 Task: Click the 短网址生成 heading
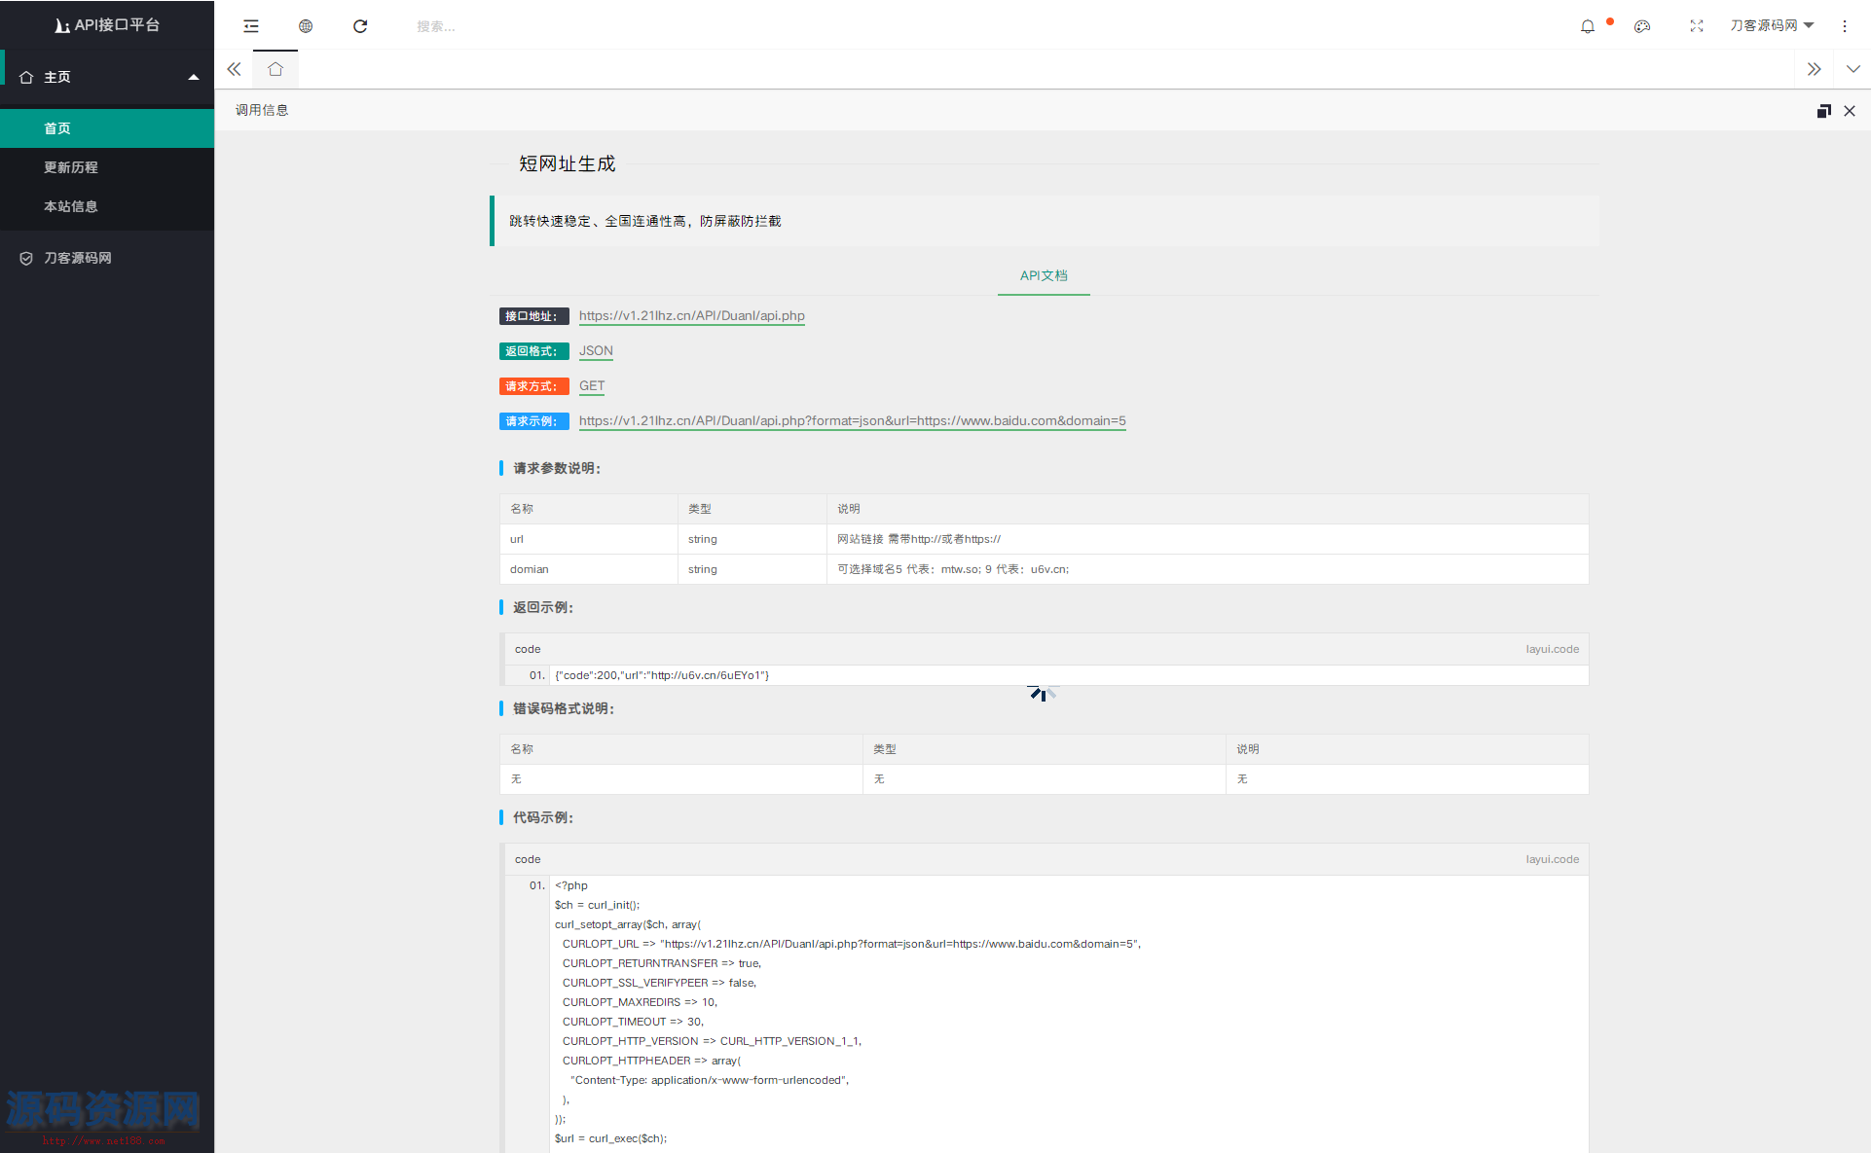pos(568,163)
